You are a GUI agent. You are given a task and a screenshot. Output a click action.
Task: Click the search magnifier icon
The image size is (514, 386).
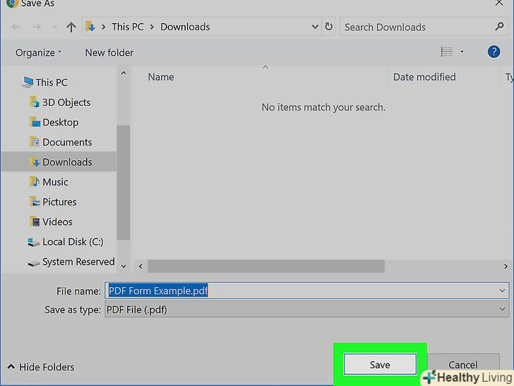coord(500,27)
